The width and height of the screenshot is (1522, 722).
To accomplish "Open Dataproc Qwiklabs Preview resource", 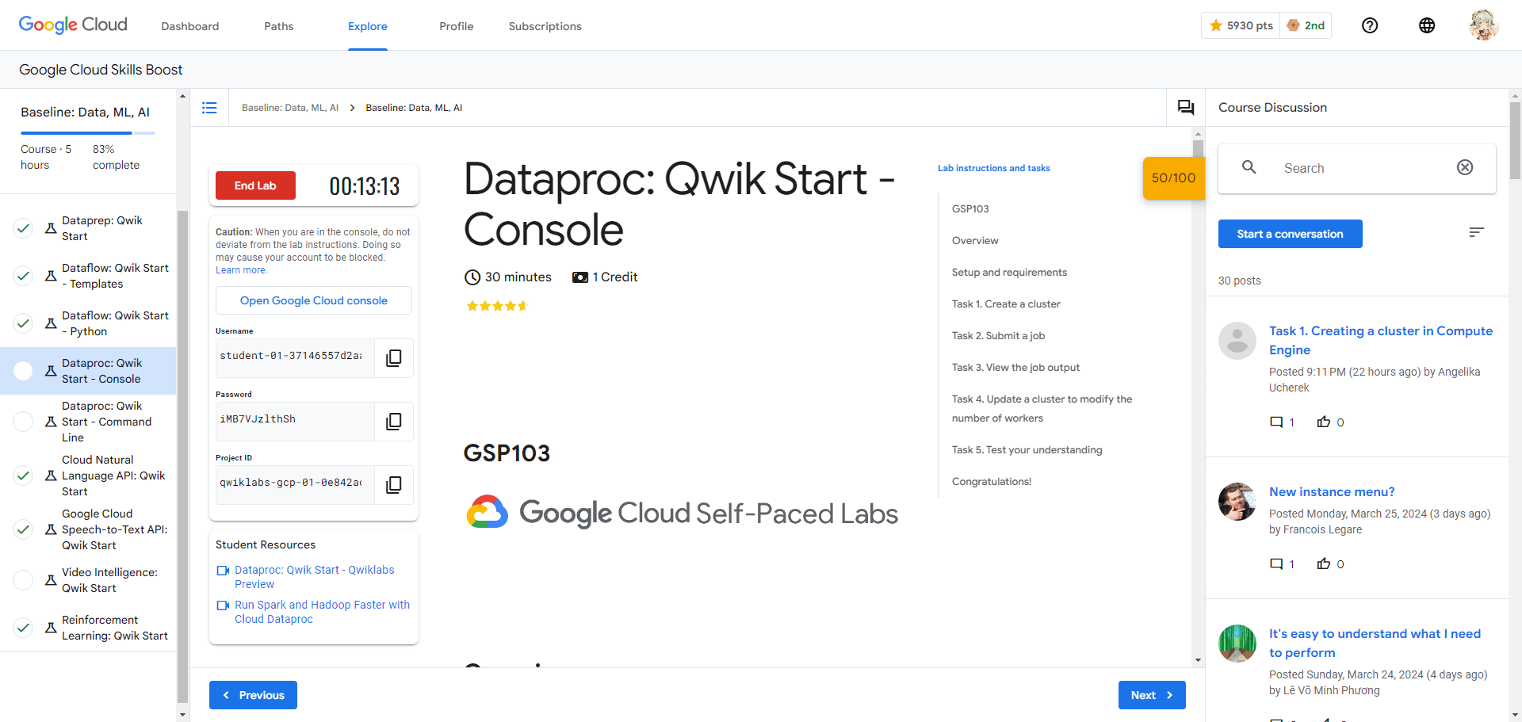I will pyautogui.click(x=314, y=577).
